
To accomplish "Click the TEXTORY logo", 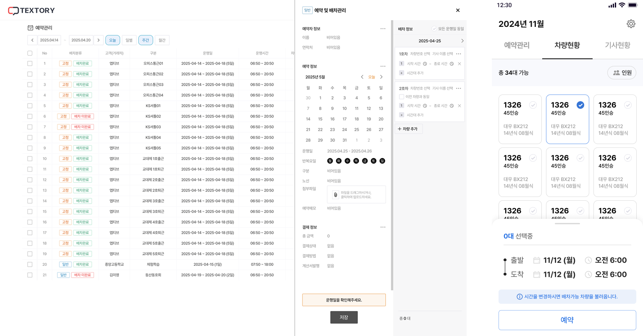I will tap(31, 10).
